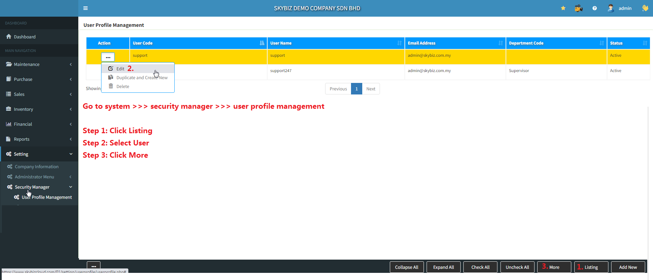Open the help question mark icon
The image size is (653, 280).
[x=594, y=8]
